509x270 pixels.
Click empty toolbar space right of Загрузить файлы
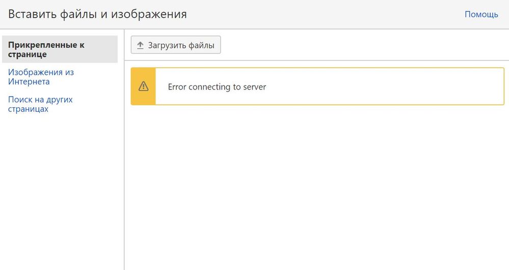tap(357, 45)
